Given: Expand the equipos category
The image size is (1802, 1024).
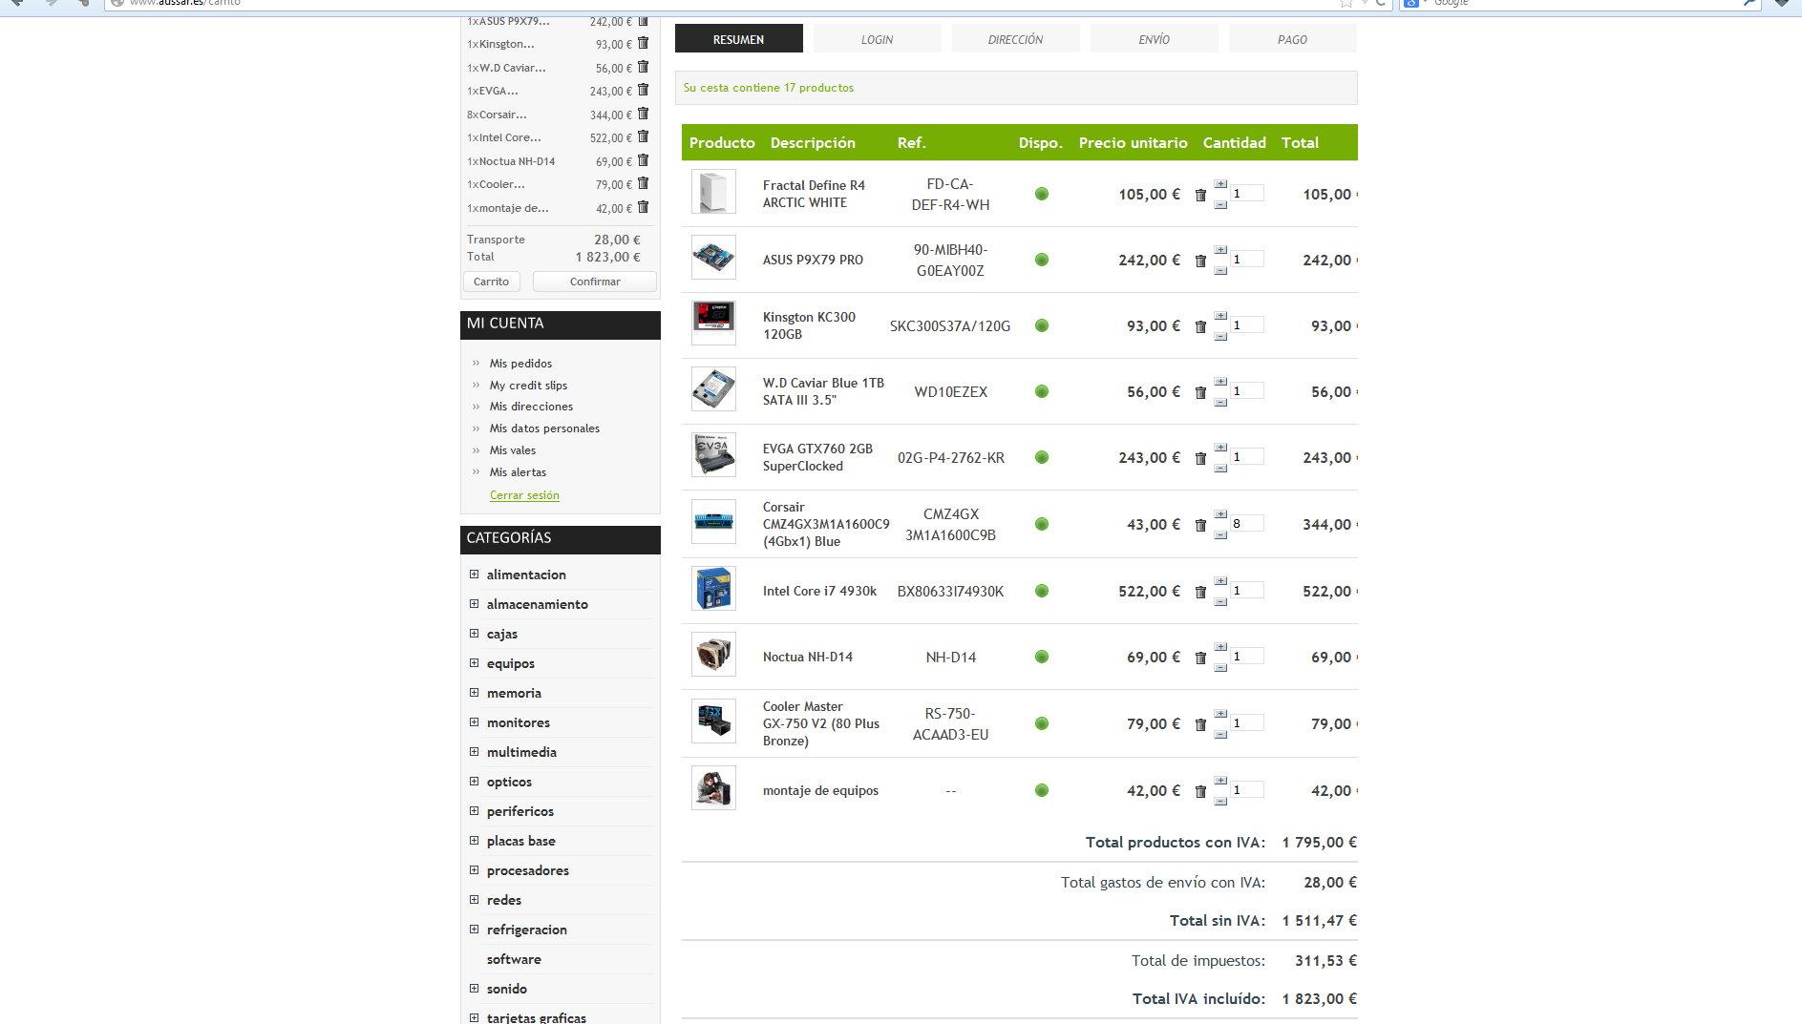Looking at the screenshot, I should (474, 663).
